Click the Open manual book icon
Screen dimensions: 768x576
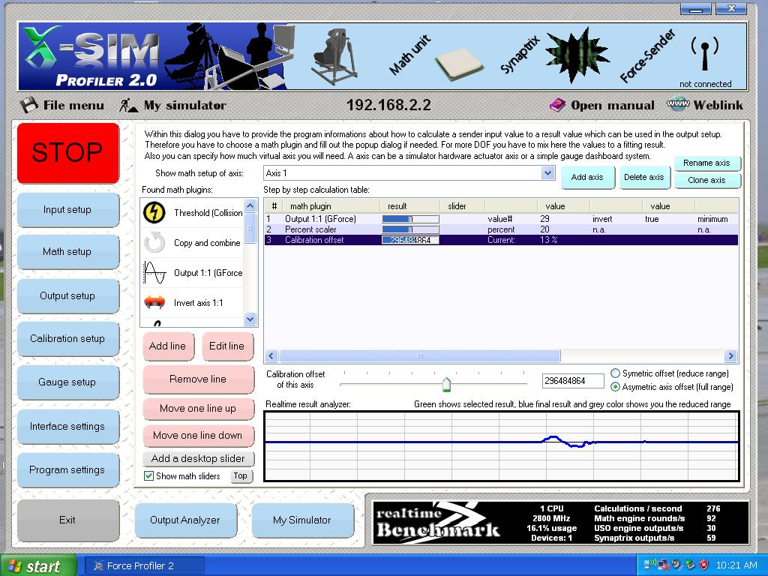tap(557, 105)
